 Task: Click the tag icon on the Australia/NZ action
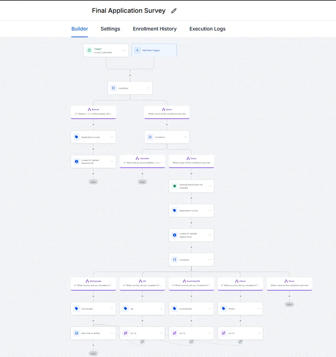(x=175, y=308)
